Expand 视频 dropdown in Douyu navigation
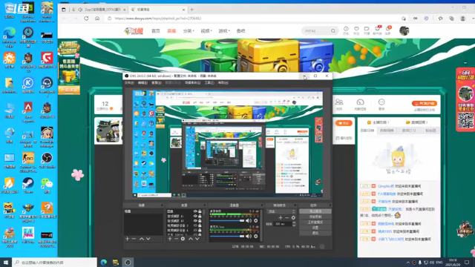Image resolution: width=475 pixels, height=267 pixels. 206,31
